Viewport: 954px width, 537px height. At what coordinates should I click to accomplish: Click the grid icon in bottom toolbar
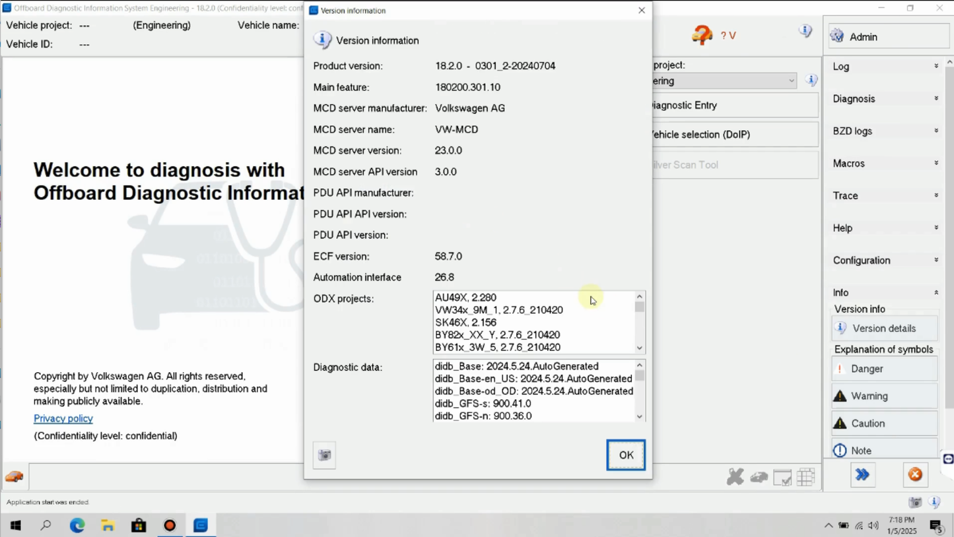coord(805,477)
